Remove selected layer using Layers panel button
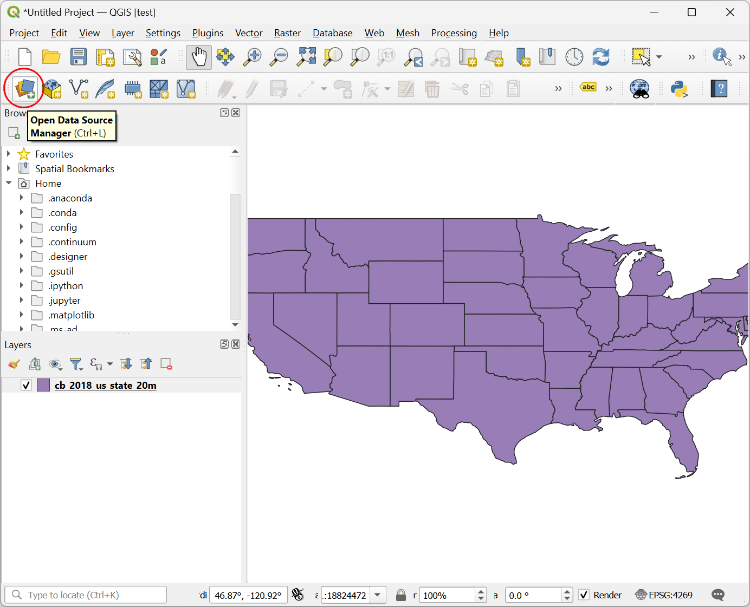 [166, 364]
